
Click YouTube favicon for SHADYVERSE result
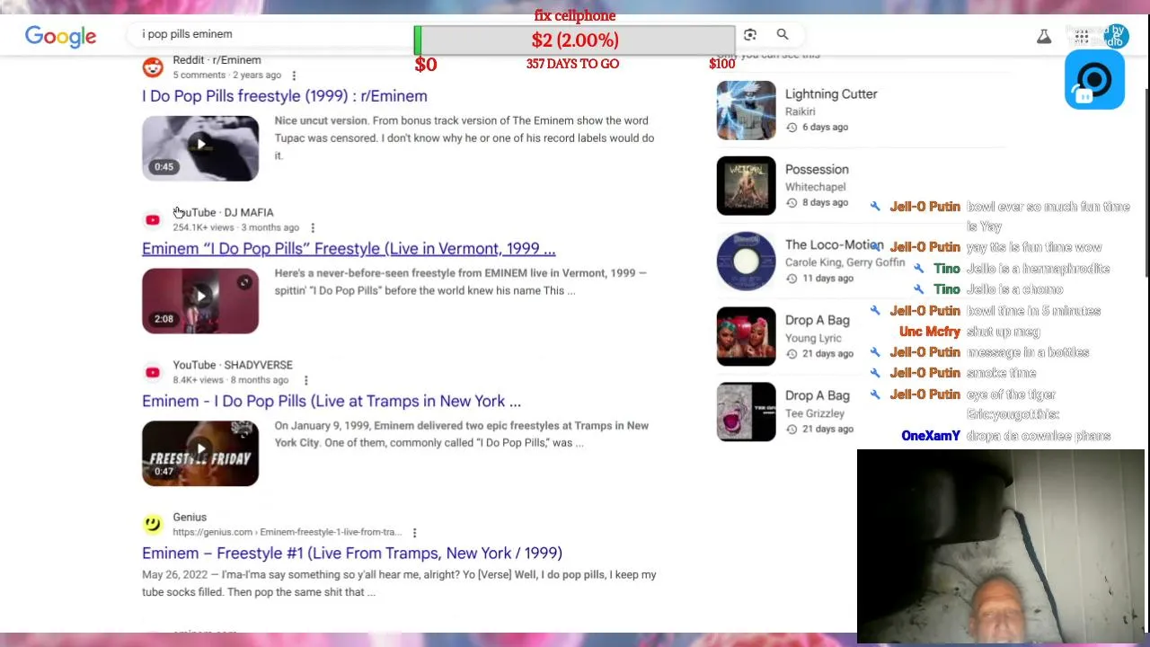click(x=153, y=372)
